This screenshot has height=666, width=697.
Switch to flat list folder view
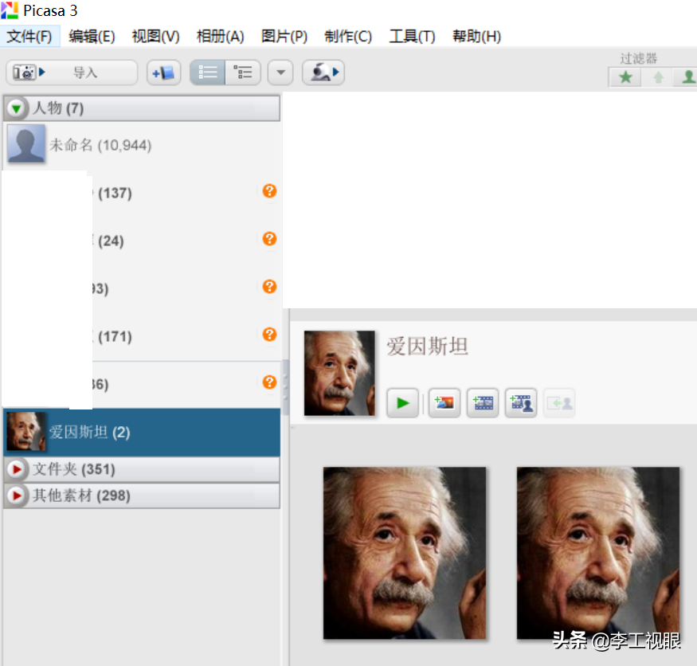(x=208, y=72)
